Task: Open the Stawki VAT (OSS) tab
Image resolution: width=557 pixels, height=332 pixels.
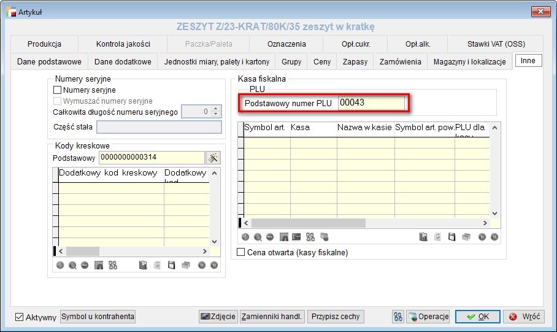Action: click(496, 44)
